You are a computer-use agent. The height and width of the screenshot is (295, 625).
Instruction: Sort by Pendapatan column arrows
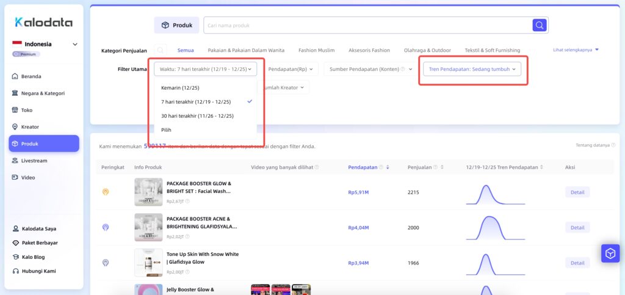[388, 167]
